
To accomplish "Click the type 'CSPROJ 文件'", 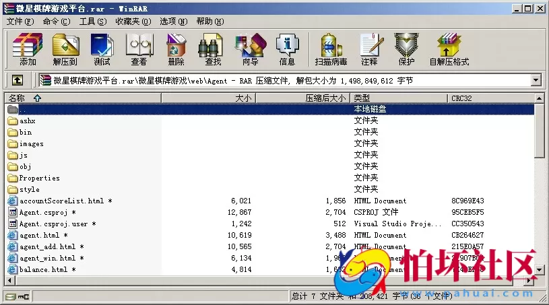I will (376, 212).
